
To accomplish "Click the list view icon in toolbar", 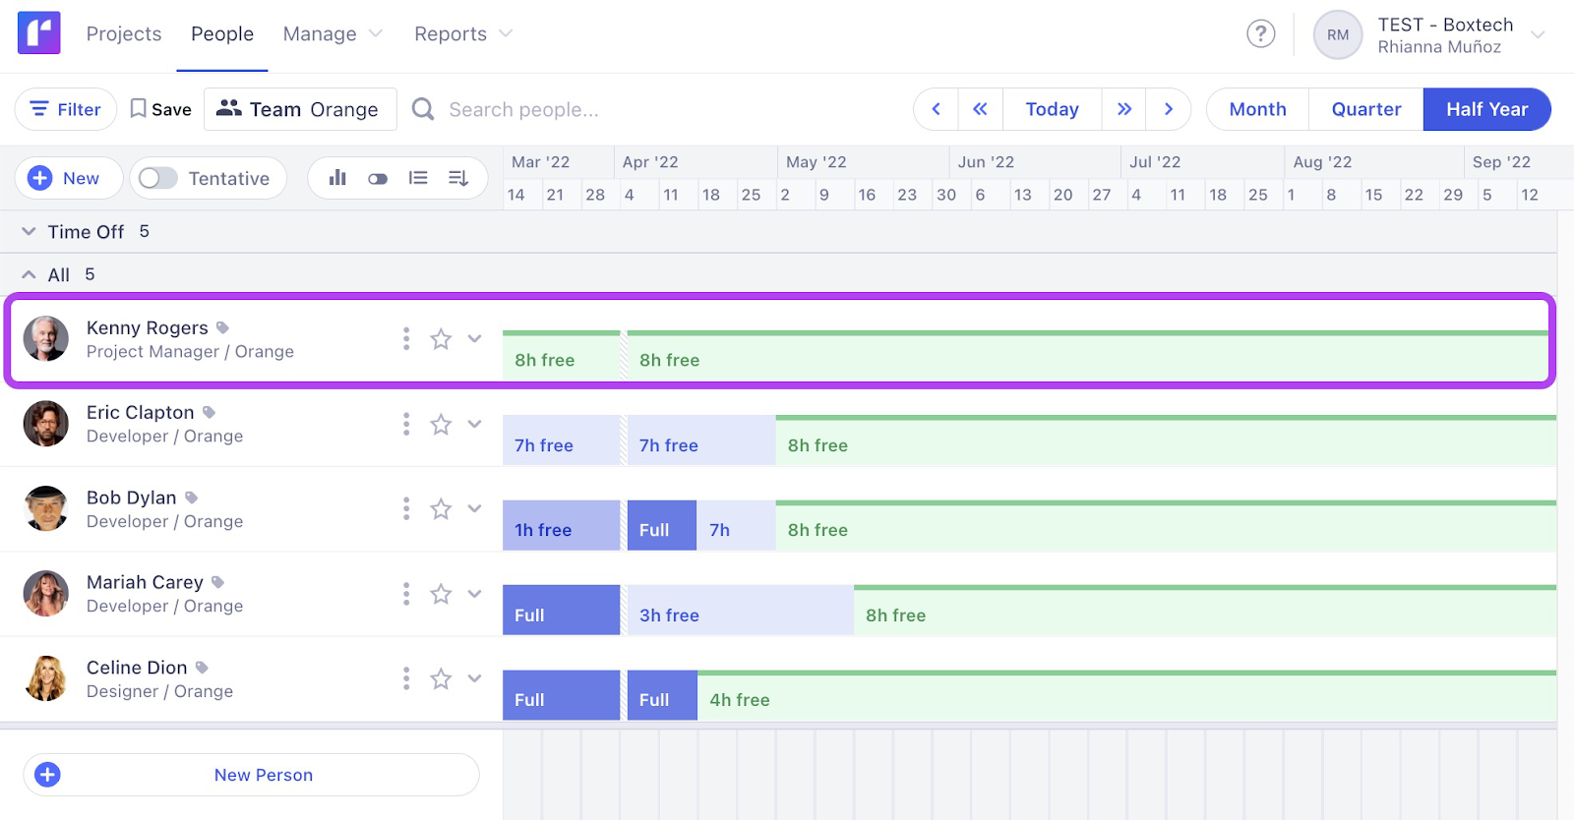I will pyautogui.click(x=418, y=178).
